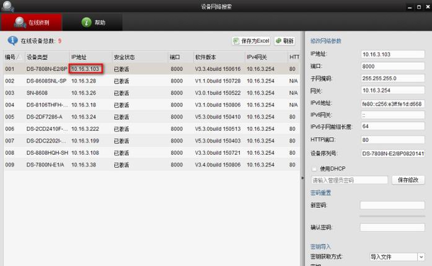Click the port field showing 8000
Image resolution: width=432 pixels, height=266 pixels.
tap(392, 66)
